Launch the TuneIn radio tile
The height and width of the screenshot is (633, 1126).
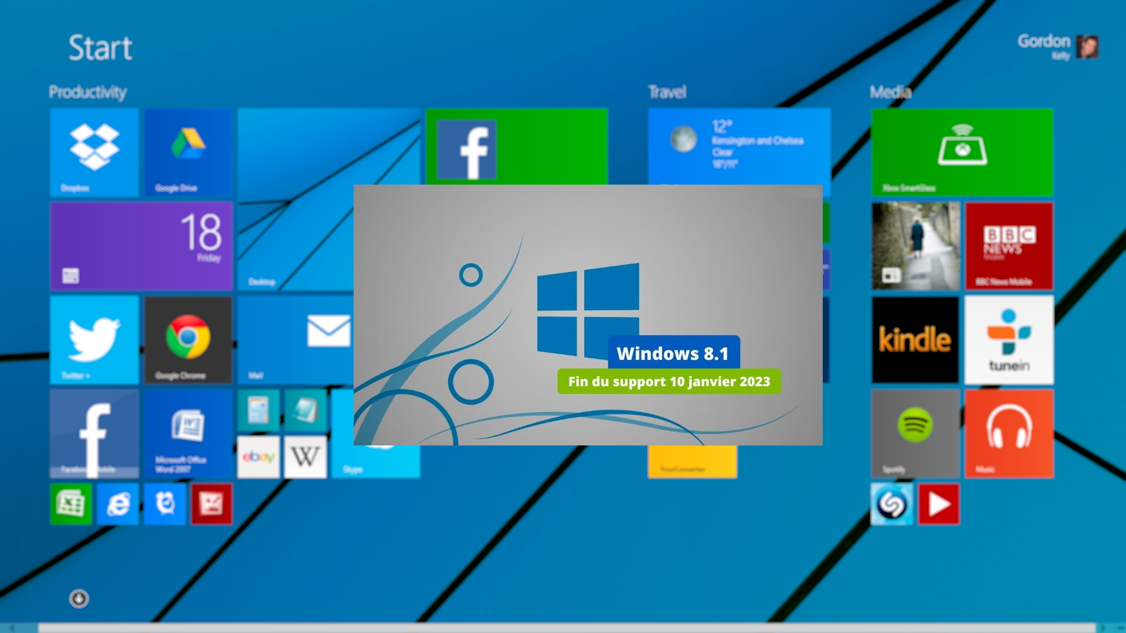click(x=1009, y=340)
